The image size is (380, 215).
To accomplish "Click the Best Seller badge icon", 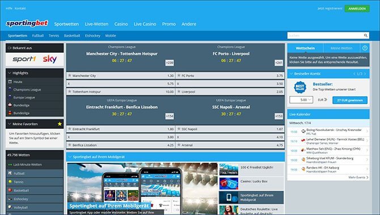I will click(300, 87).
